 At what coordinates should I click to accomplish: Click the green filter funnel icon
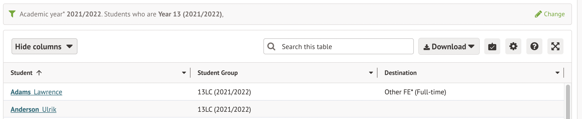[x=12, y=14]
